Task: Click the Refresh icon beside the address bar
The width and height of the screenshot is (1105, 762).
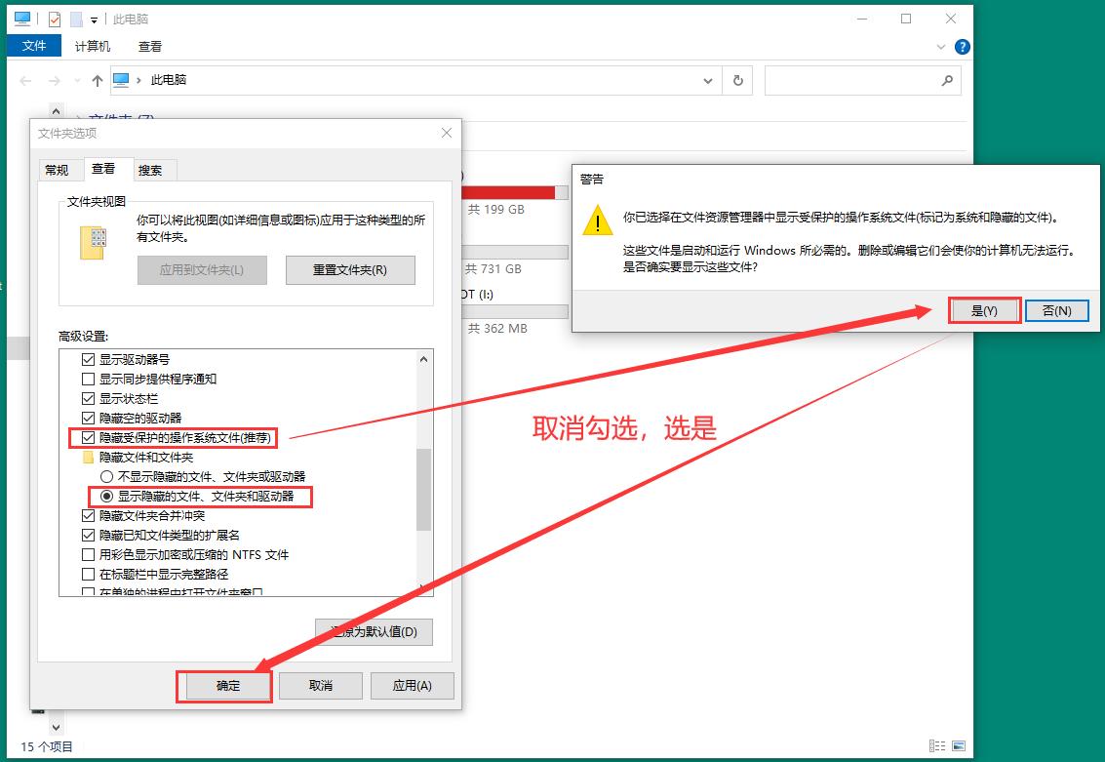Action: pyautogui.click(x=737, y=80)
